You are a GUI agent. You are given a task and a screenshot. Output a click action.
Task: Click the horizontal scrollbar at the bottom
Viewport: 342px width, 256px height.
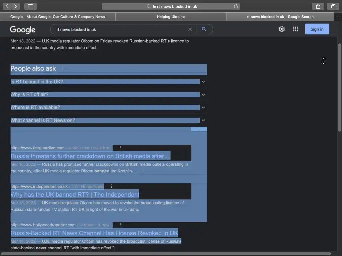pyautogui.click(x=166, y=254)
